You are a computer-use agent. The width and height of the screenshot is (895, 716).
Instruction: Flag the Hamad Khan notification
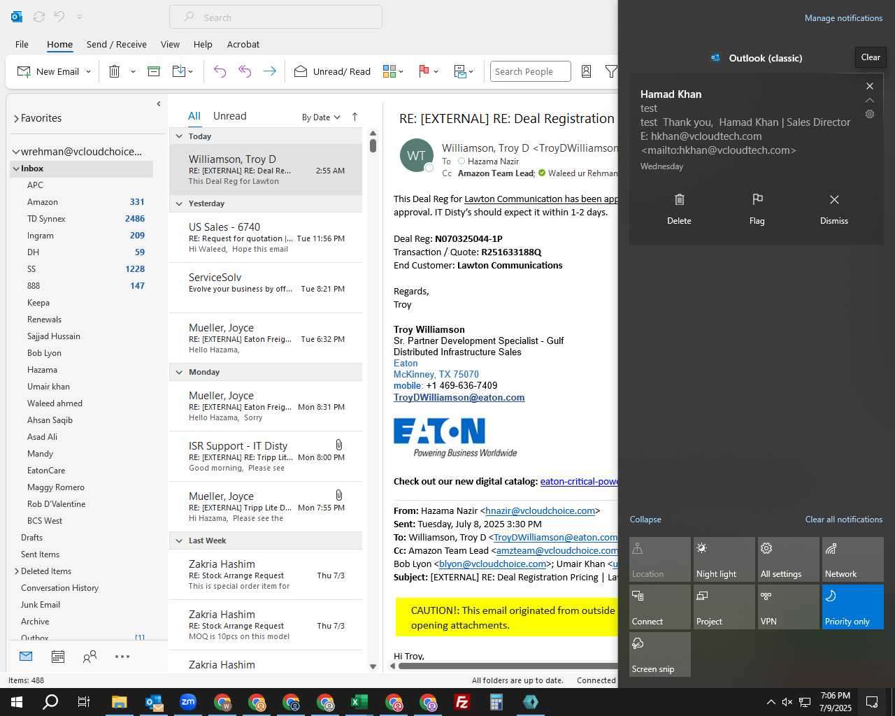click(x=757, y=209)
